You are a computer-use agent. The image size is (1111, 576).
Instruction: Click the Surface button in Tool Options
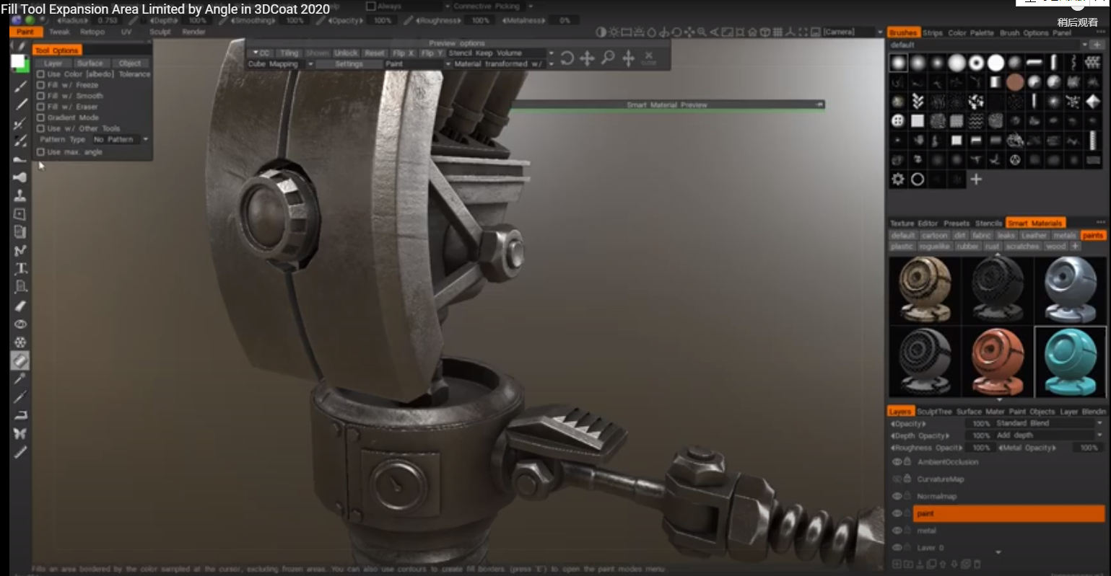[x=90, y=63]
